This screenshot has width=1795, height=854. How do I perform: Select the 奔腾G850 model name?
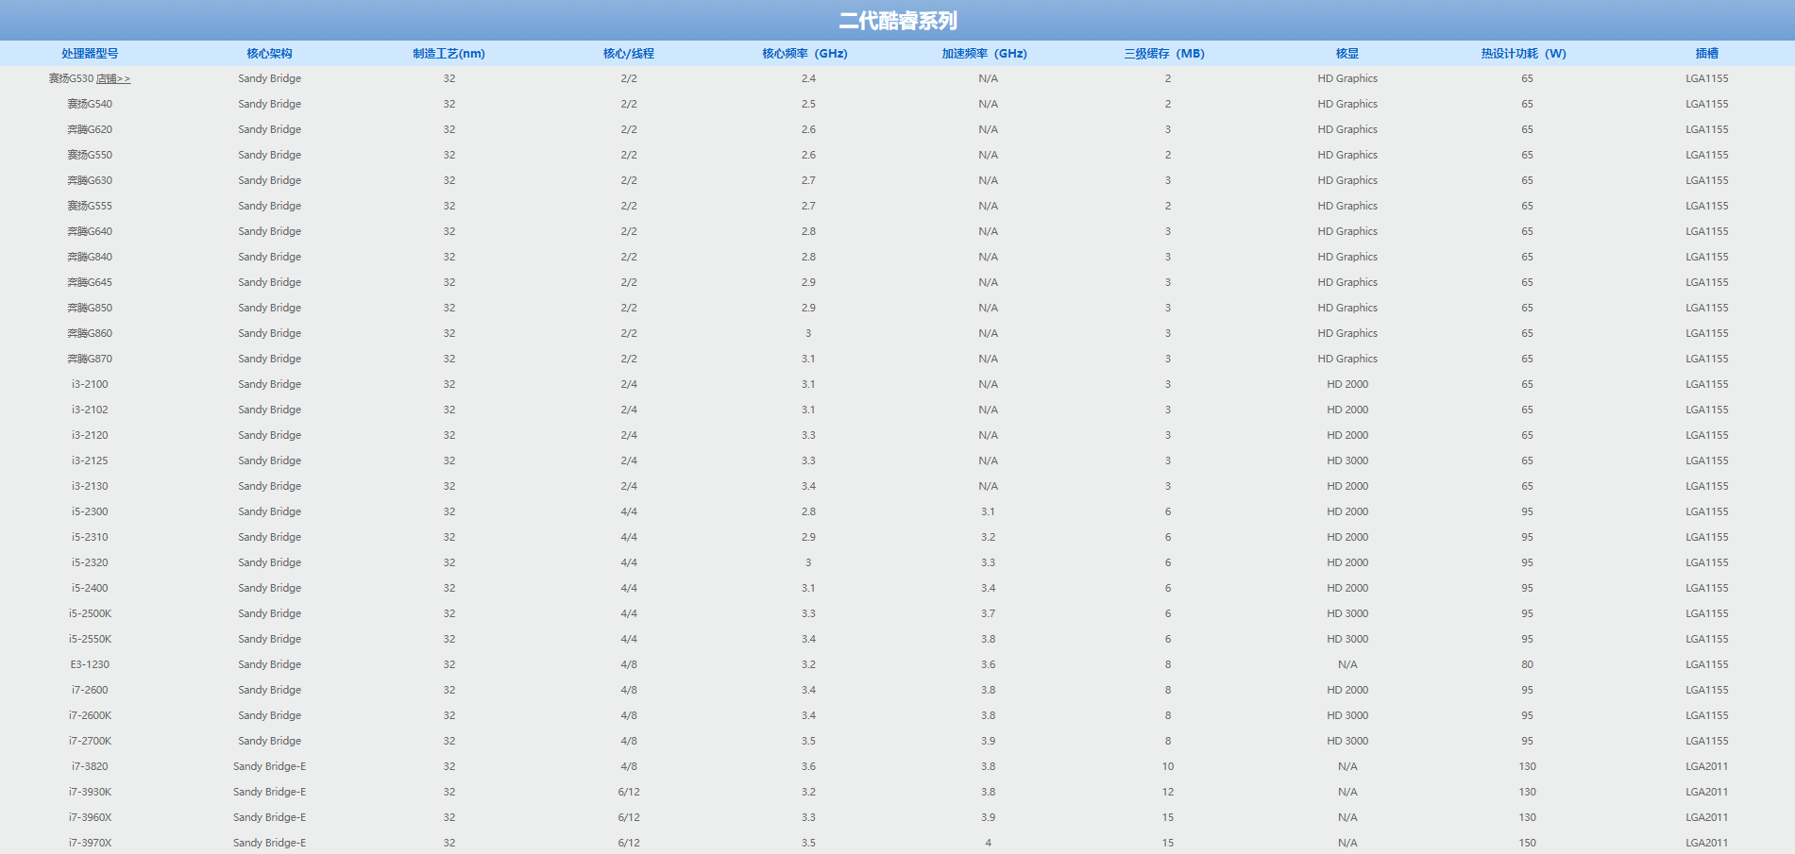[x=90, y=308]
